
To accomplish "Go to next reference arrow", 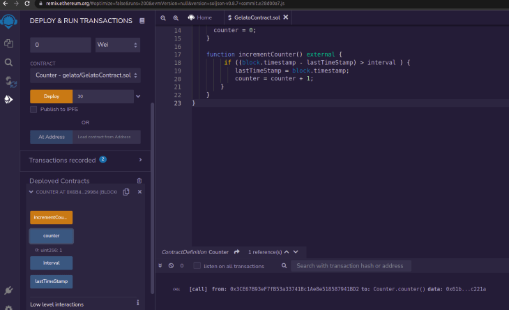I will (x=296, y=252).
